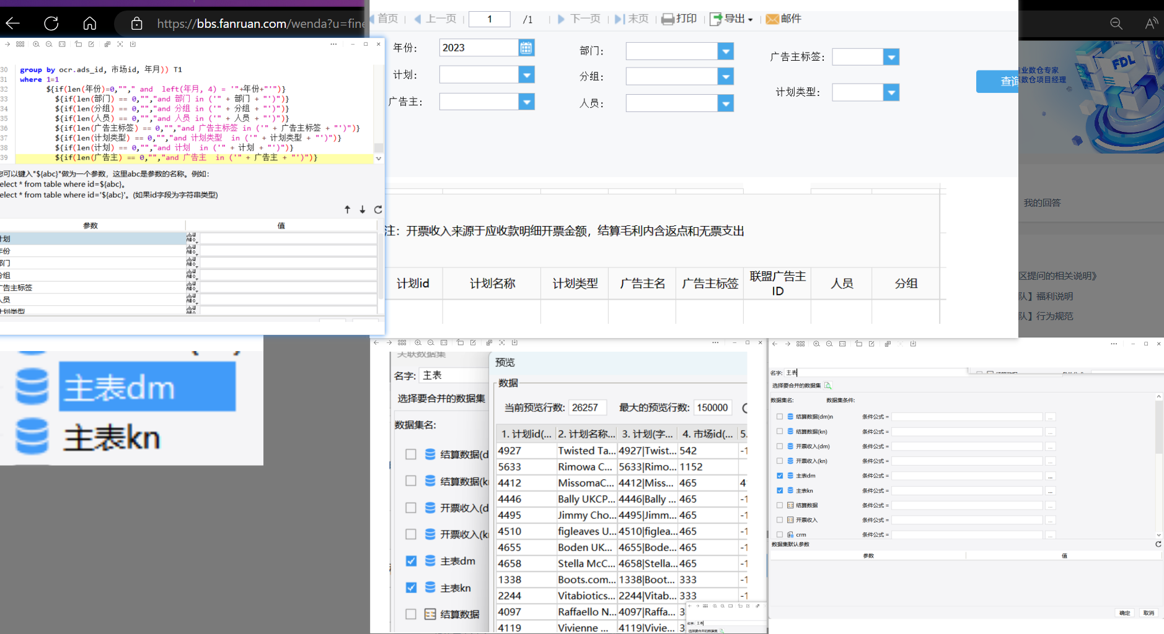
Task: Open the 导出 export menu
Action: [731, 19]
